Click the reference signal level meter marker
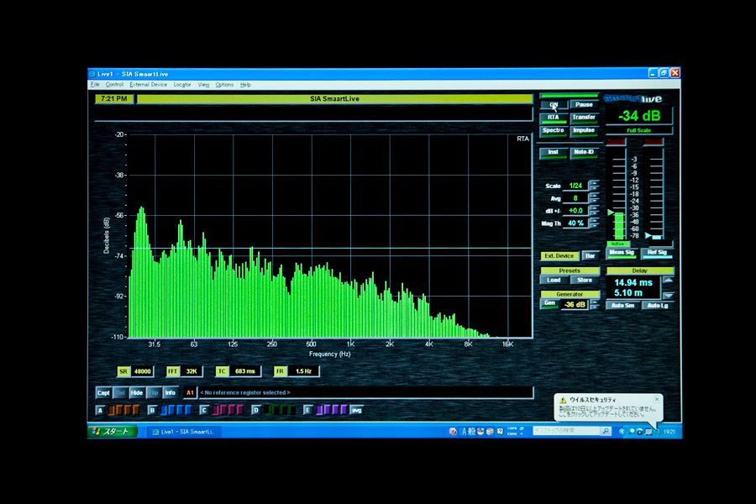Image resolution: width=756 pixels, height=504 pixels. [x=648, y=235]
